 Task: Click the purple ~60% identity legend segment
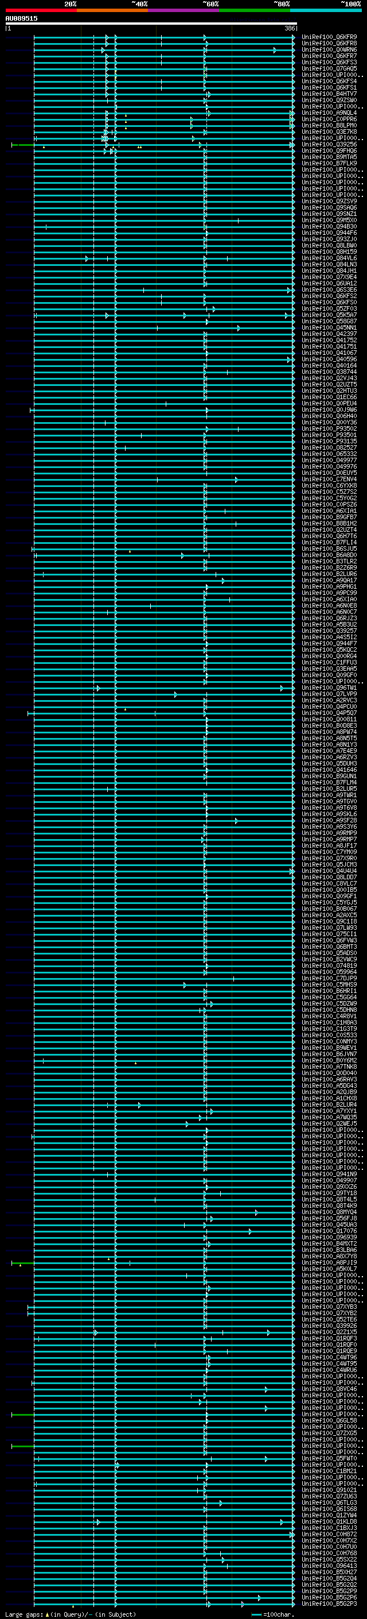[184, 10]
